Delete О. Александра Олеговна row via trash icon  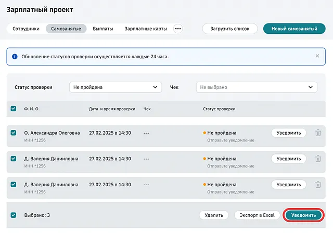click(317, 133)
